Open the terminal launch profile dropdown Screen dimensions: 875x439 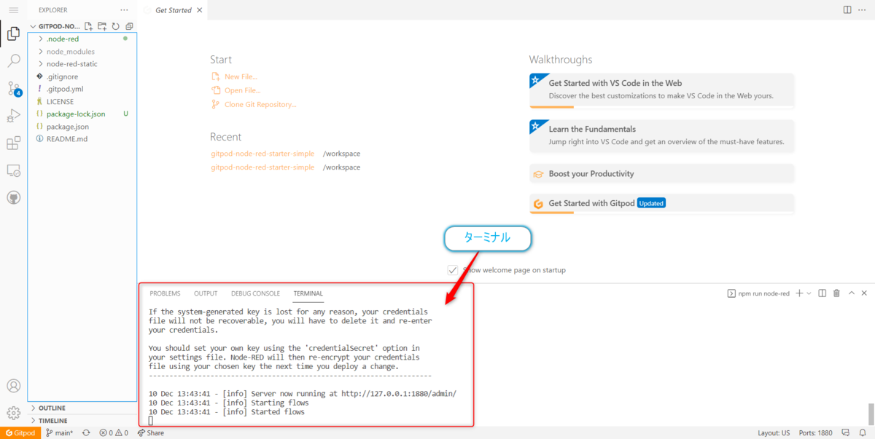pos(809,293)
